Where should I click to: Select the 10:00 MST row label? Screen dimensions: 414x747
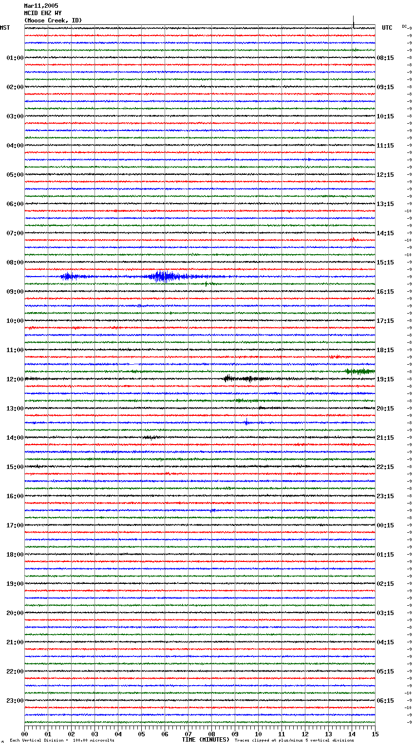(15, 321)
